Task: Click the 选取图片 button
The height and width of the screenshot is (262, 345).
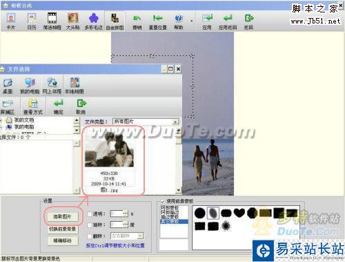Action: (x=62, y=216)
